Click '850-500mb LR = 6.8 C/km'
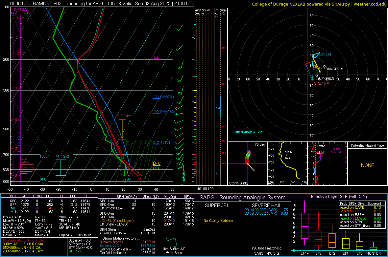 [23, 247]
